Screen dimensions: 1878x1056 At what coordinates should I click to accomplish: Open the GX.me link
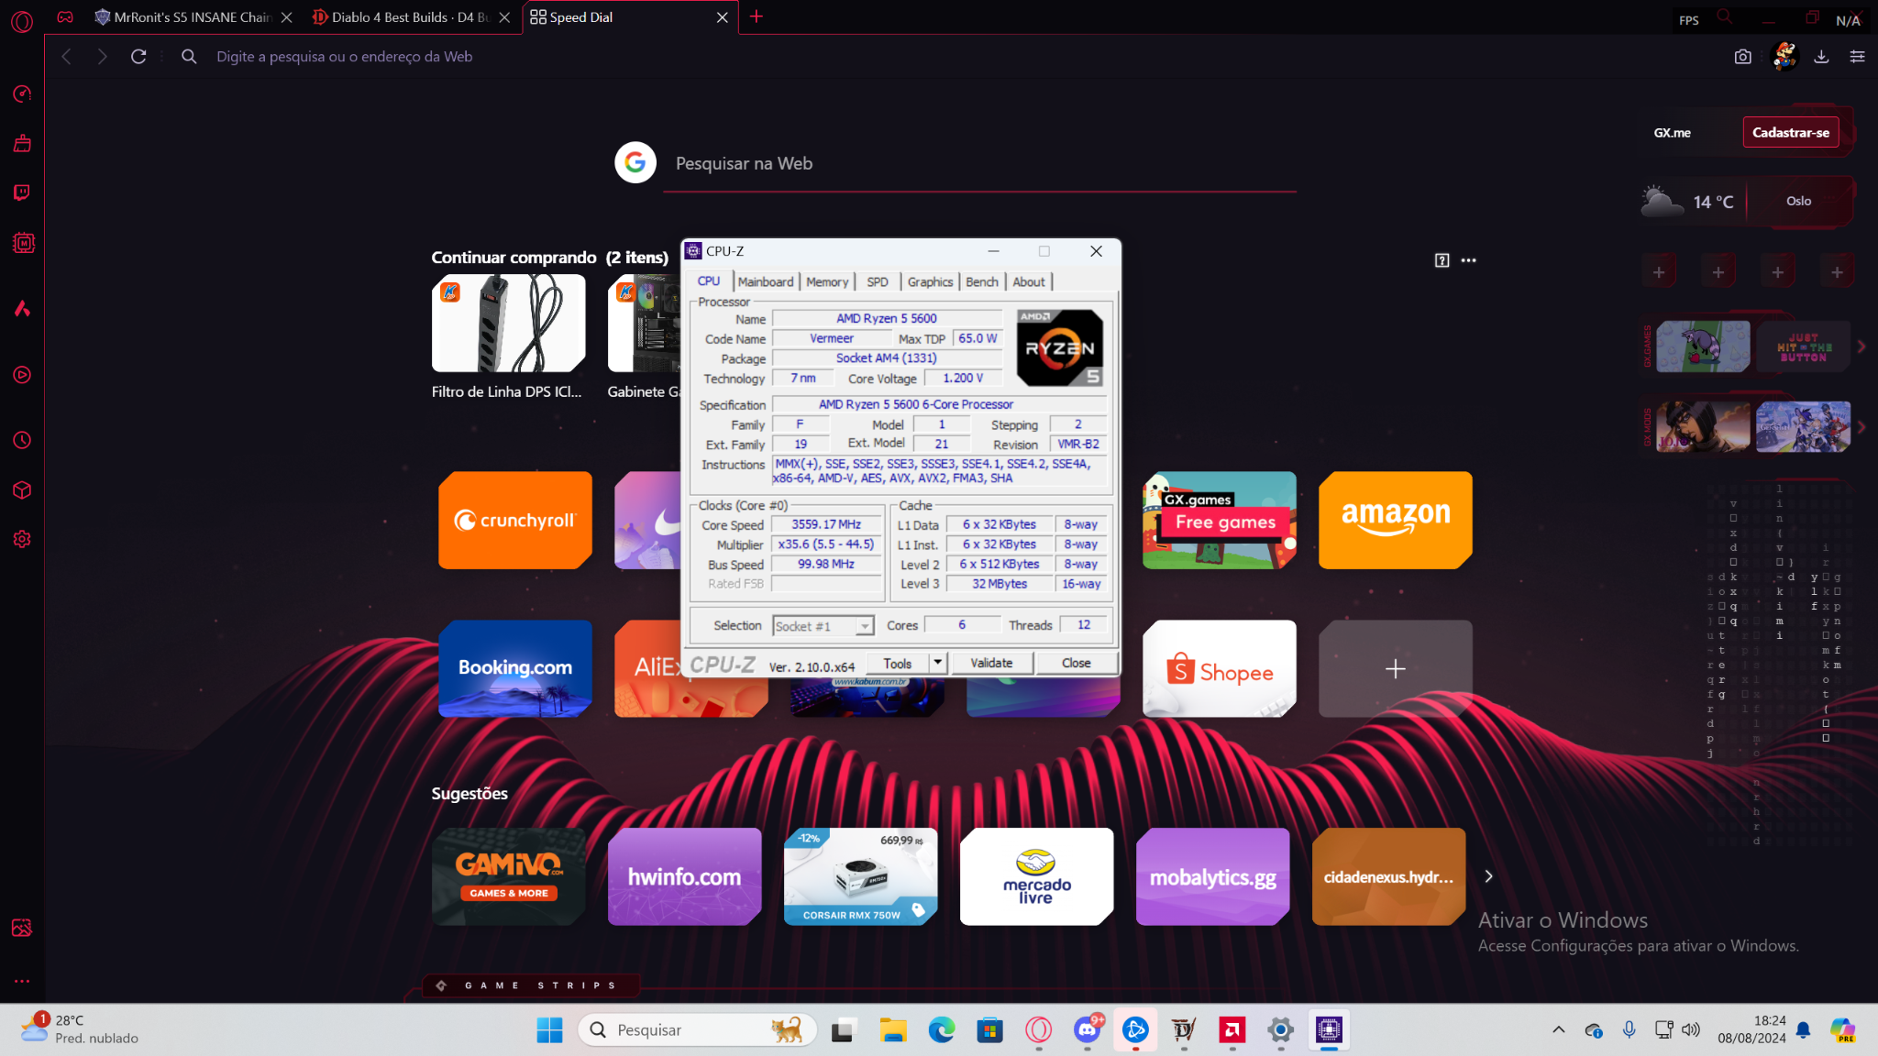tap(1672, 133)
